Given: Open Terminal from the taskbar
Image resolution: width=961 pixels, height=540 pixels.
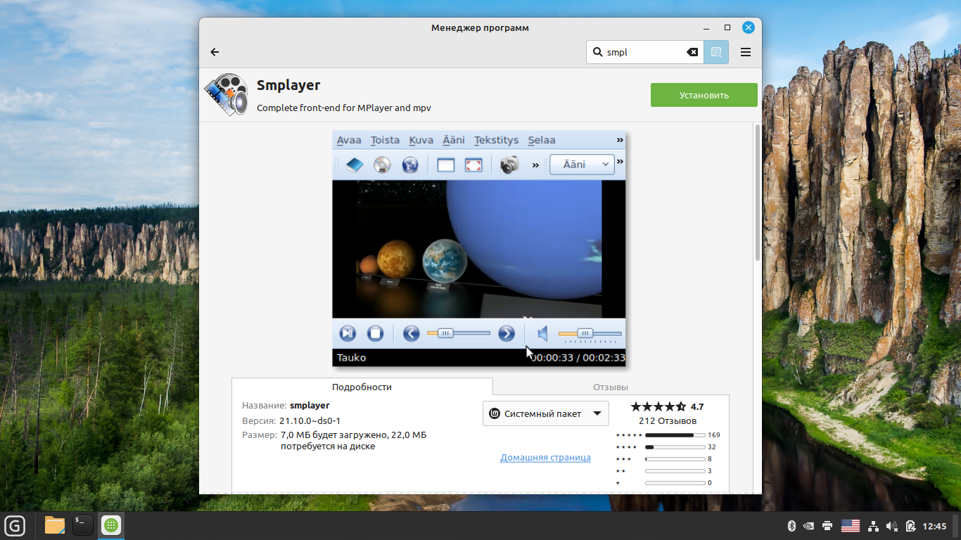Looking at the screenshot, I should (x=83, y=525).
